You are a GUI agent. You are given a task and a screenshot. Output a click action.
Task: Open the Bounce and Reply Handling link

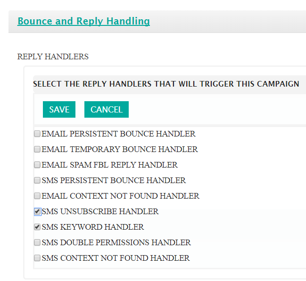point(83,21)
